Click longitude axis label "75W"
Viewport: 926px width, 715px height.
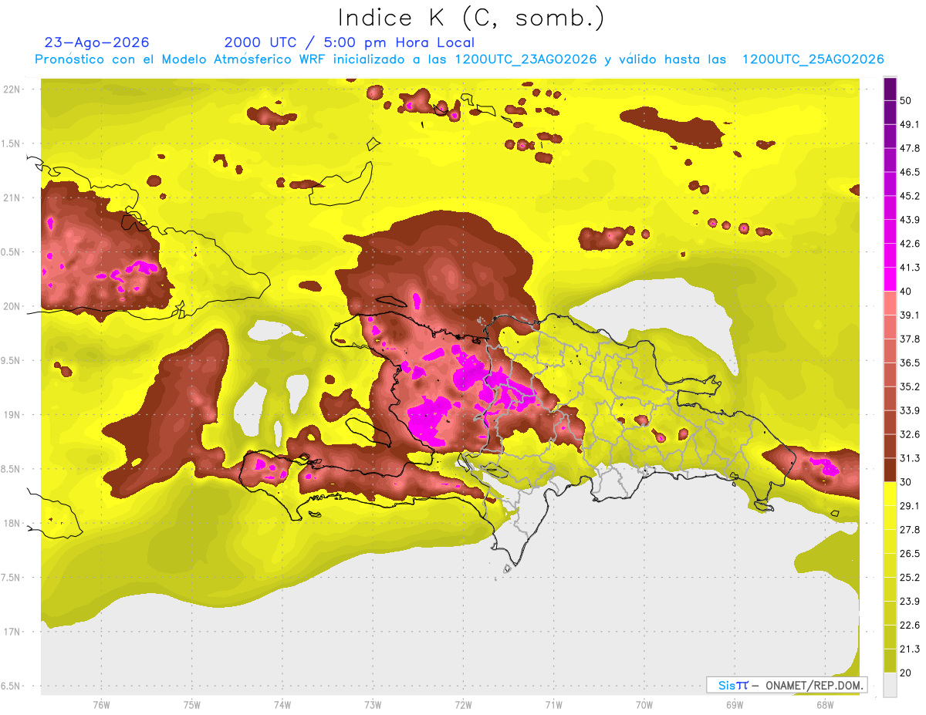192,705
